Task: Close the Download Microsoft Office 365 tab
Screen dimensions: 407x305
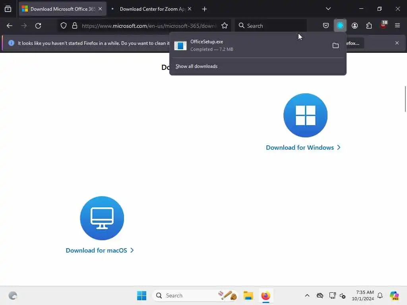Action: coord(100,9)
